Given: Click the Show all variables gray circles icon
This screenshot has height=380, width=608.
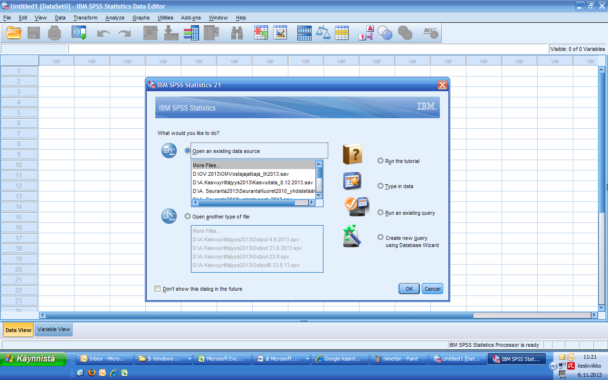Looking at the screenshot, I should coord(405,33).
